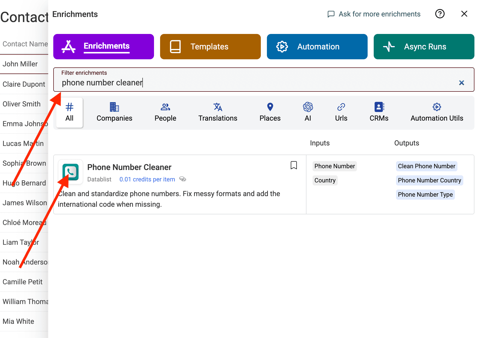The width and height of the screenshot is (479, 338).
Task: Toggle the All categories filter
Action: (x=69, y=112)
